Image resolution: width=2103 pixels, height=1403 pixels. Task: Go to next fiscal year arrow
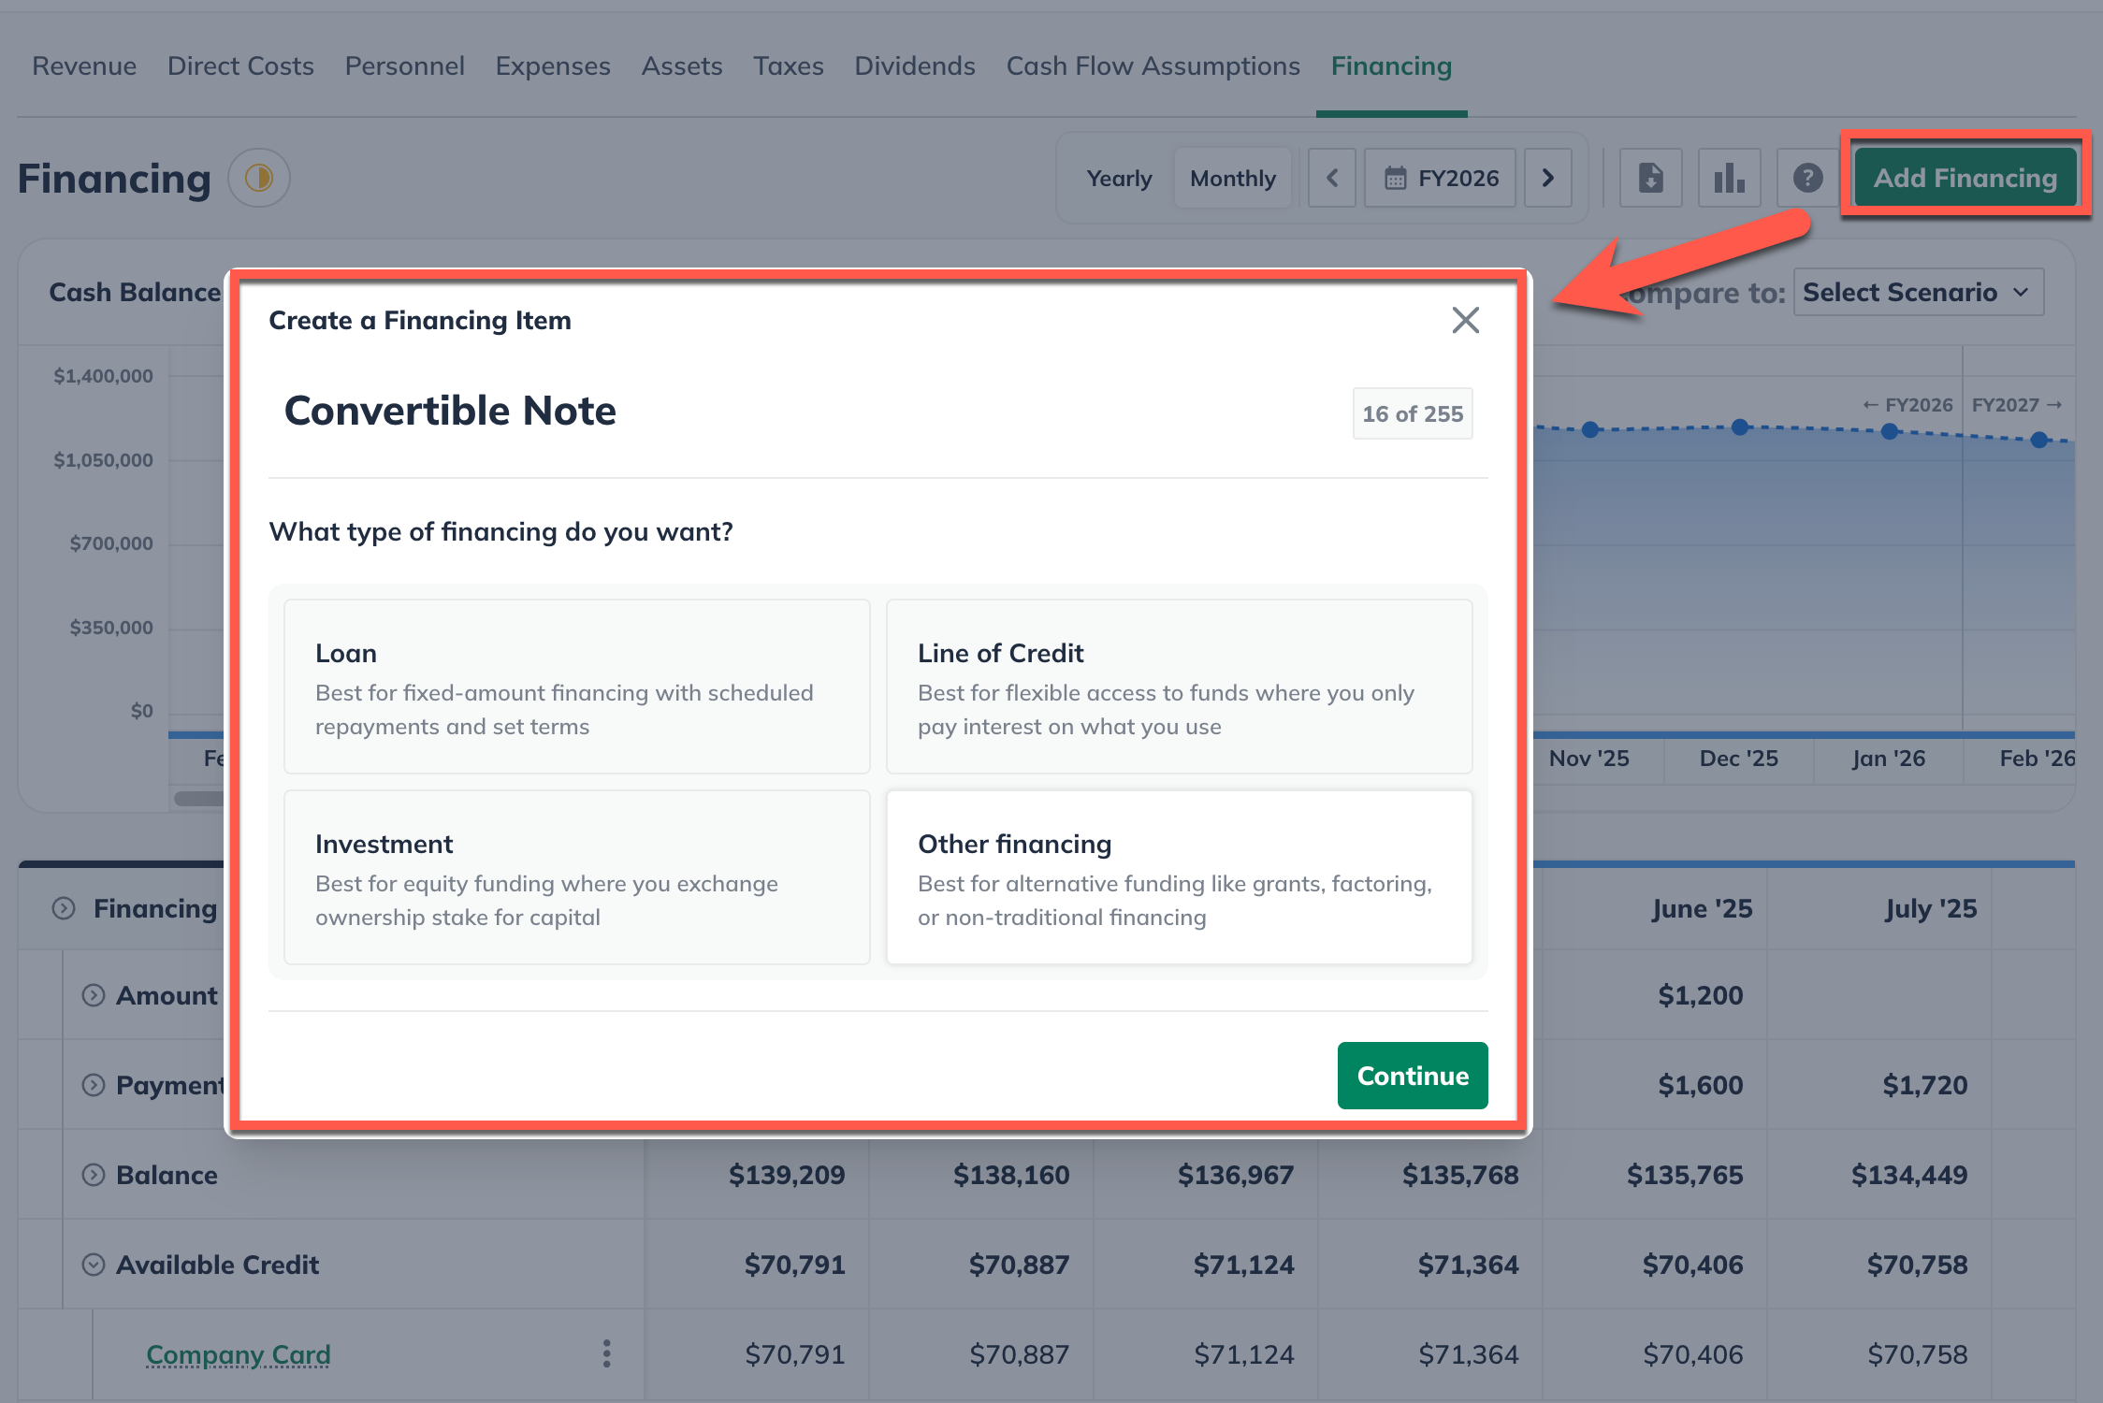coord(1547,178)
